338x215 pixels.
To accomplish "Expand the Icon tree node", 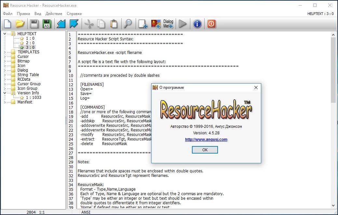I will pos(5,66).
